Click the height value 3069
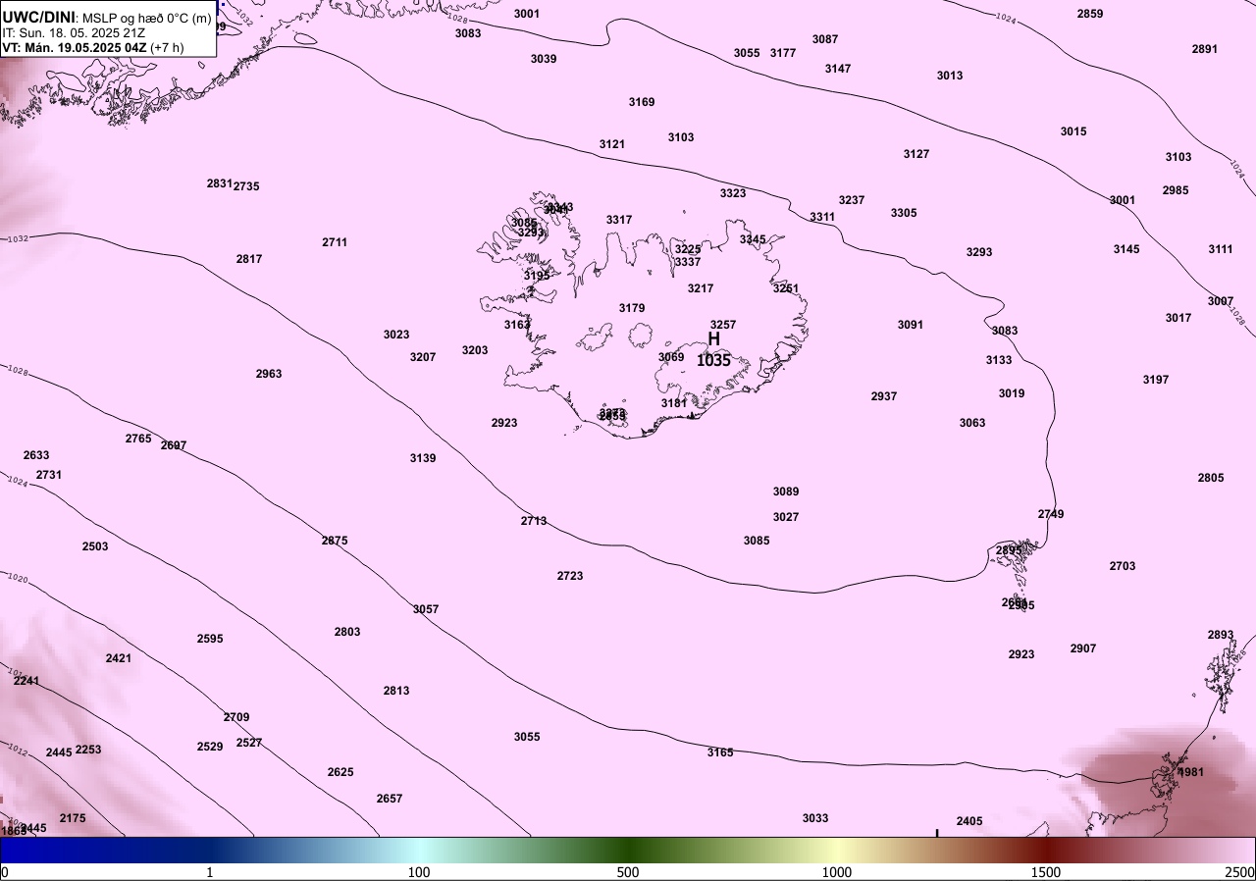The image size is (1256, 881). click(671, 357)
